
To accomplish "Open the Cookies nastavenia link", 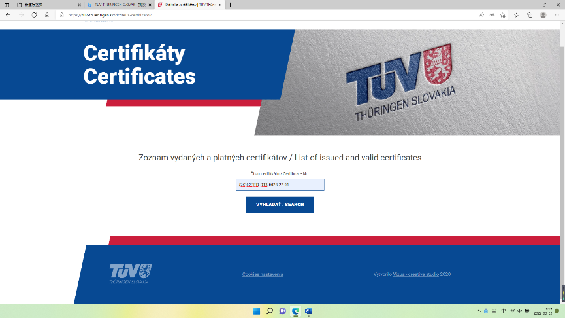I will click(263, 274).
